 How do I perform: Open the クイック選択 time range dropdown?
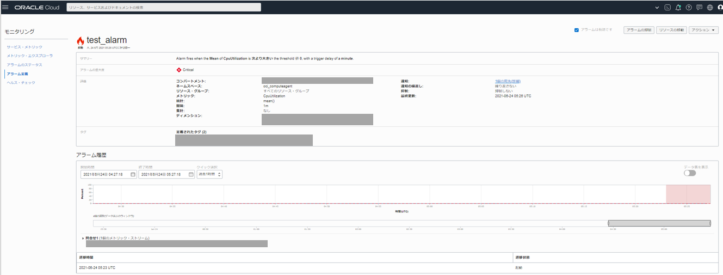click(209, 174)
